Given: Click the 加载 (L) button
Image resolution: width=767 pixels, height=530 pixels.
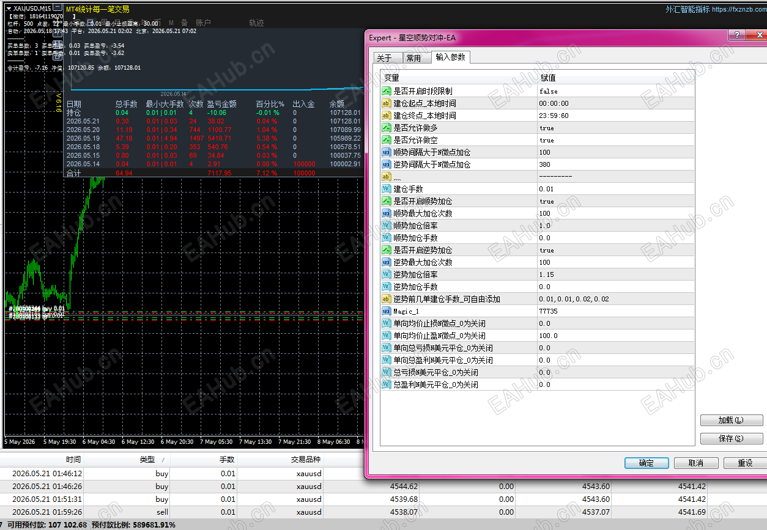Looking at the screenshot, I should point(732,421).
